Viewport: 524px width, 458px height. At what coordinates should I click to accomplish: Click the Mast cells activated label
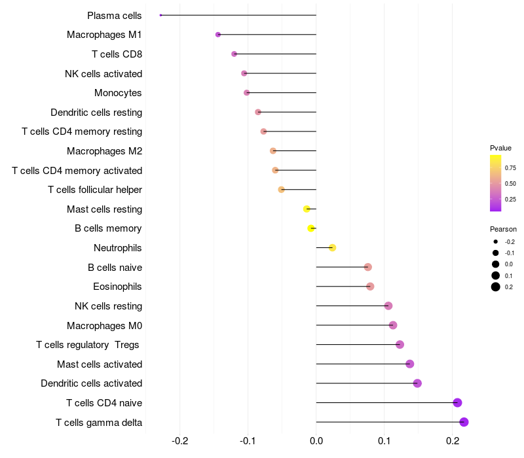(100, 364)
